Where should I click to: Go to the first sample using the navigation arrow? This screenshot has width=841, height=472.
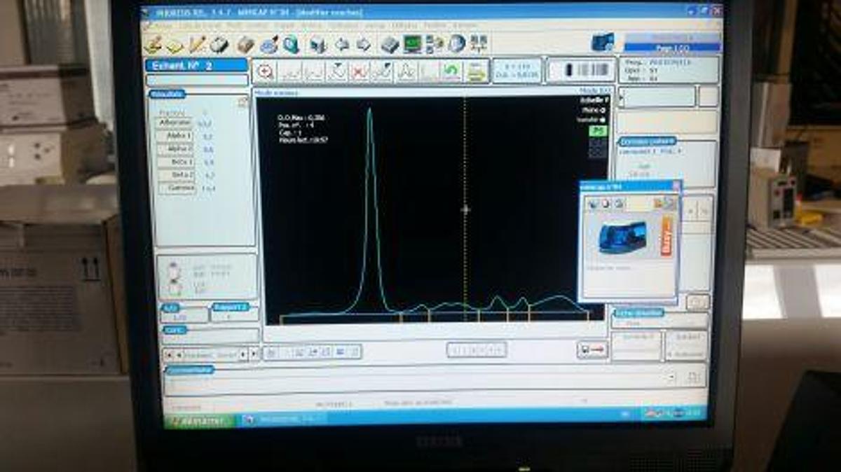(168, 355)
